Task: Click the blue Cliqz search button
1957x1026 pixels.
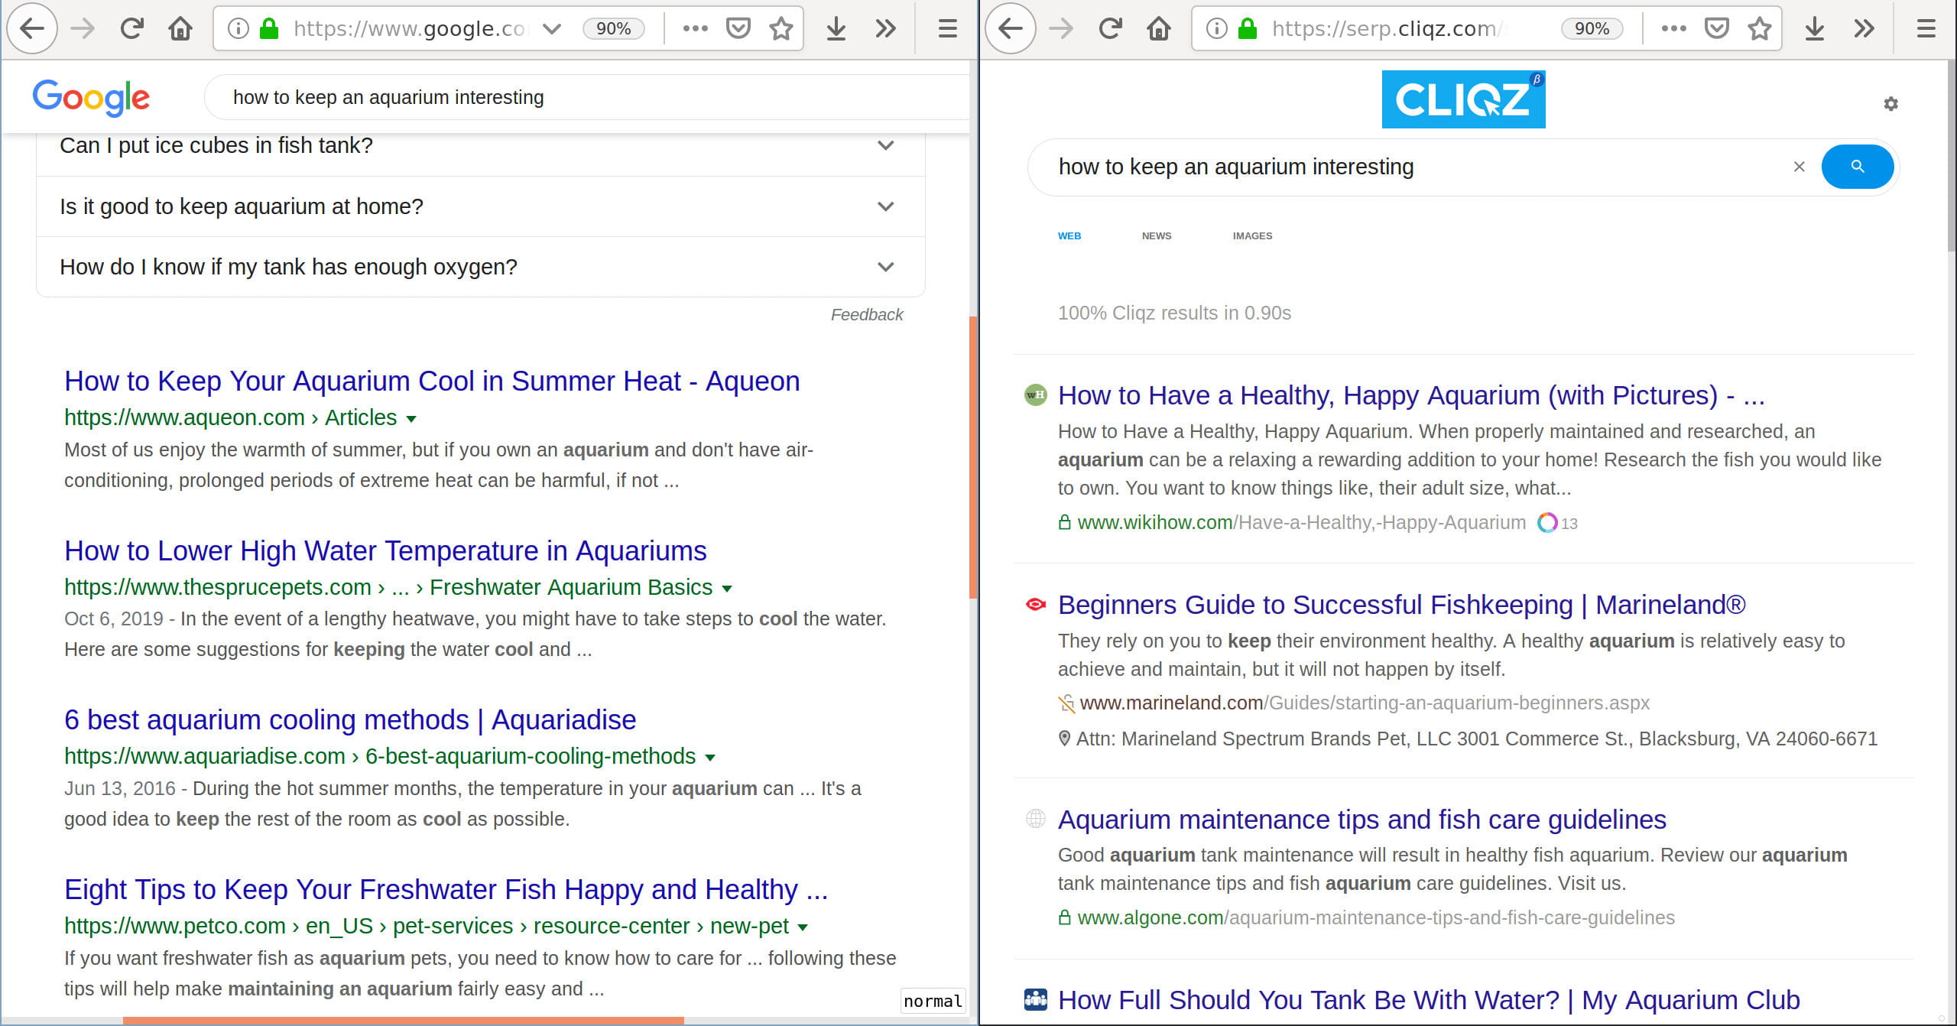Action: [1858, 167]
